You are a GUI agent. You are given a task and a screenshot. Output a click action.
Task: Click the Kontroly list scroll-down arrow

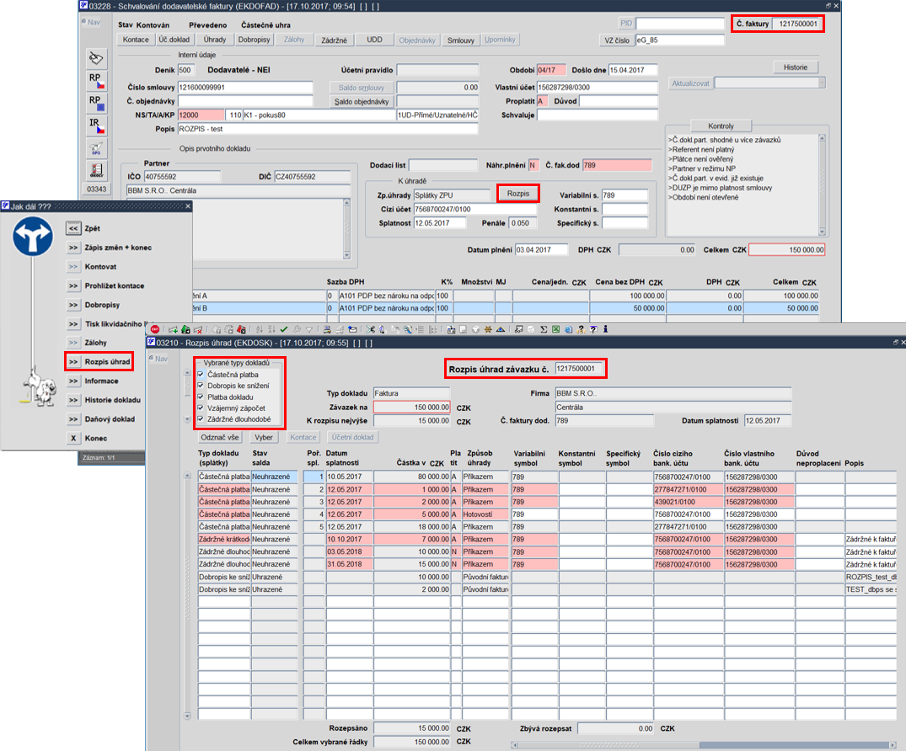point(822,232)
